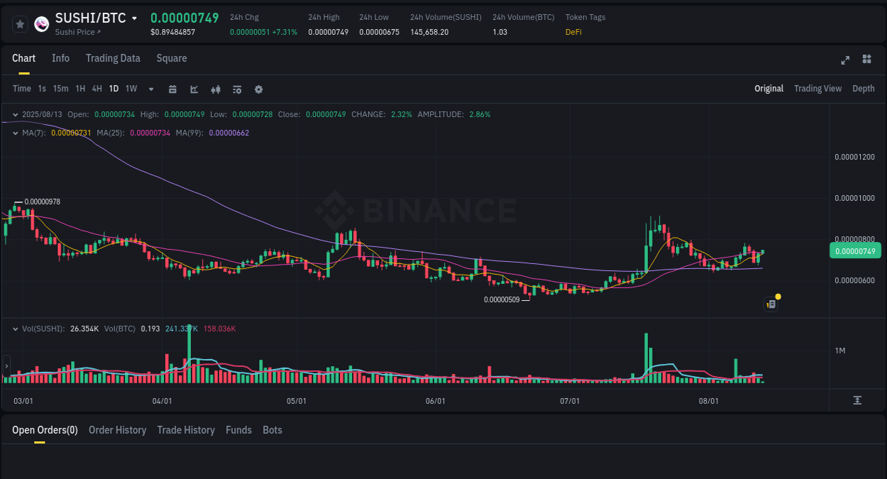Click the line chart drawing icon
Image resolution: width=887 pixels, height=479 pixels.
194,89
